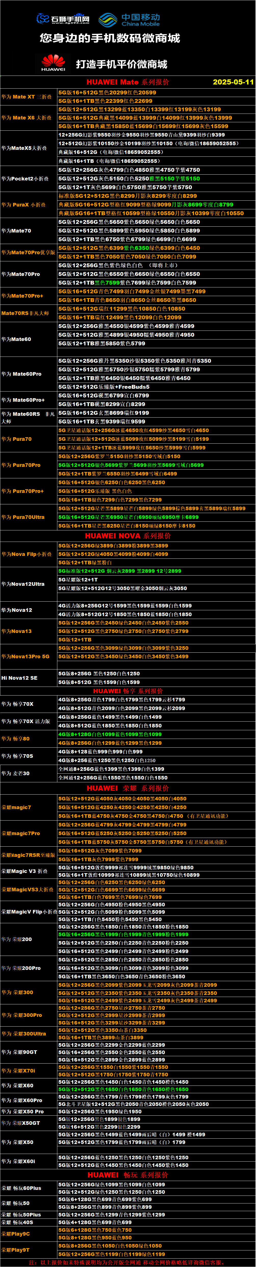Image resolution: width=256 pixels, height=1267 pixels.
Task: Select the 华为 荣耀X60i model cell
Action: click(29, 1161)
